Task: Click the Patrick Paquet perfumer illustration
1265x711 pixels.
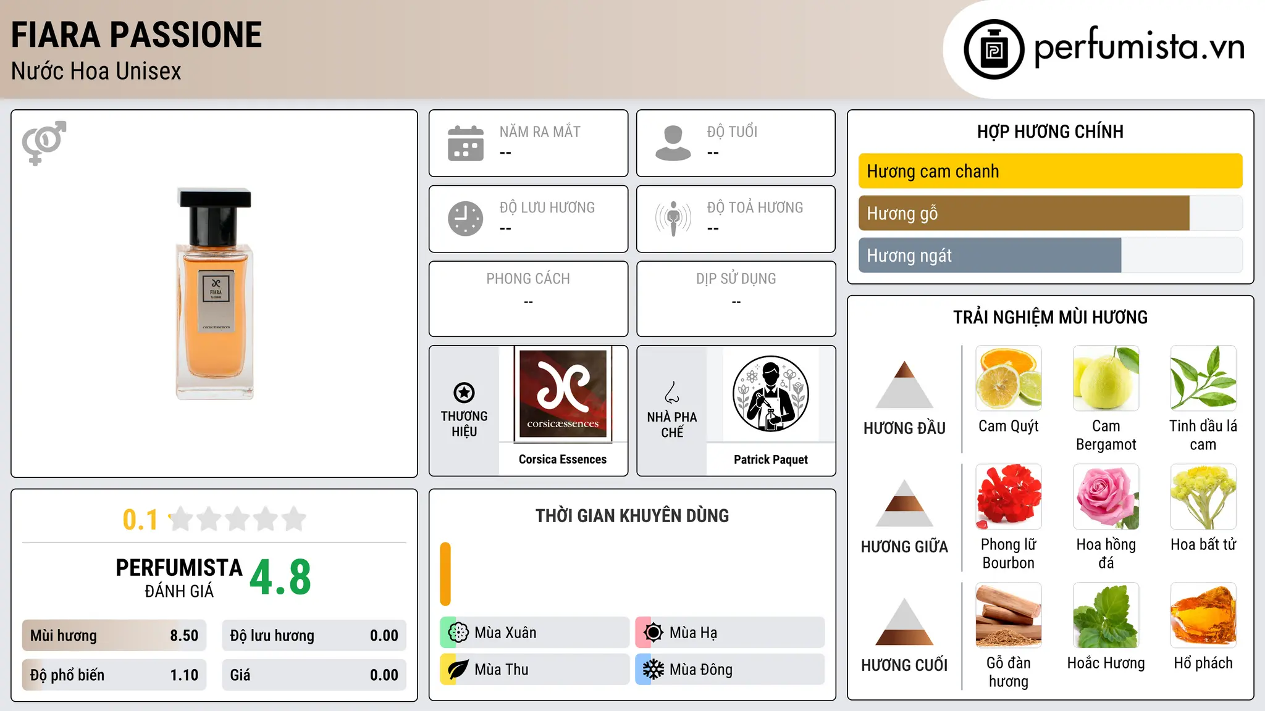Action: [x=770, y=394]
